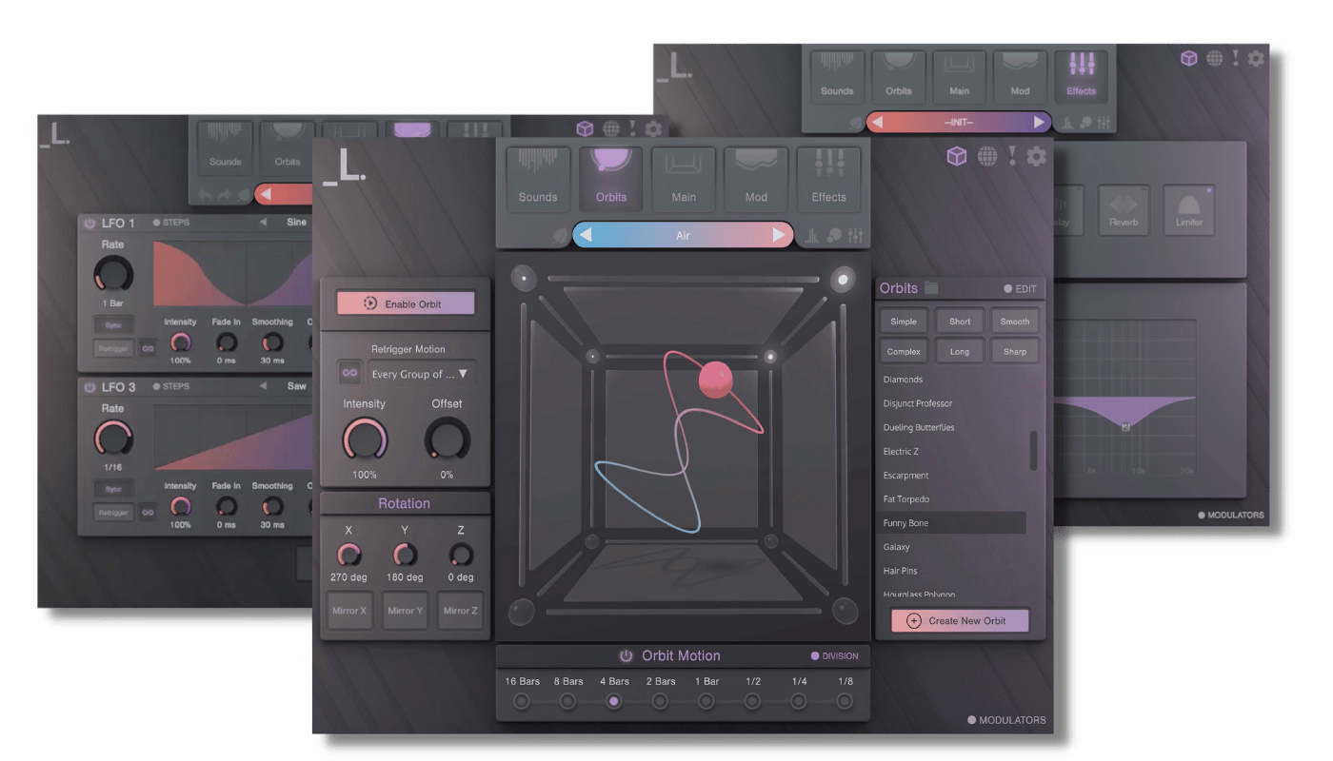This screenshot has width=1333, height=761.
Task: Click the leaf icon left of Air preset
Action: coord(558,236)
